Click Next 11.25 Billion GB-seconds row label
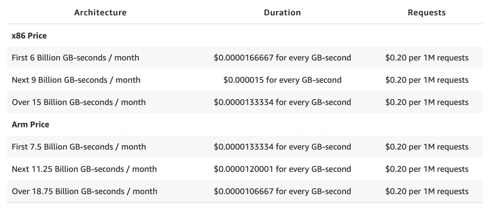 (x=84, y=169)
